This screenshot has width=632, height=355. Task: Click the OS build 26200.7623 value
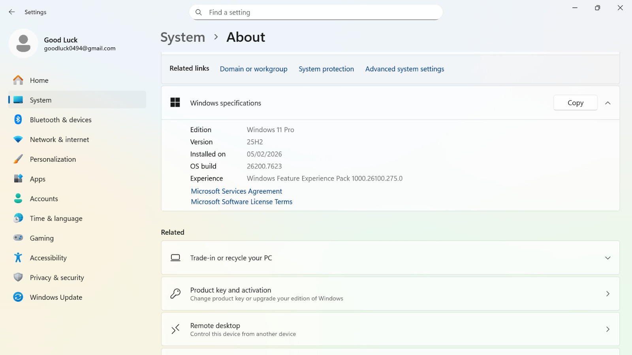click(264, 166)
